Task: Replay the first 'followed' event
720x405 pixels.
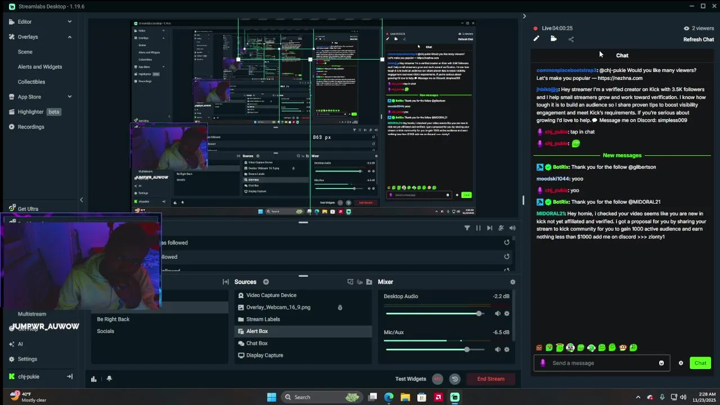Action: click(507, 242)
